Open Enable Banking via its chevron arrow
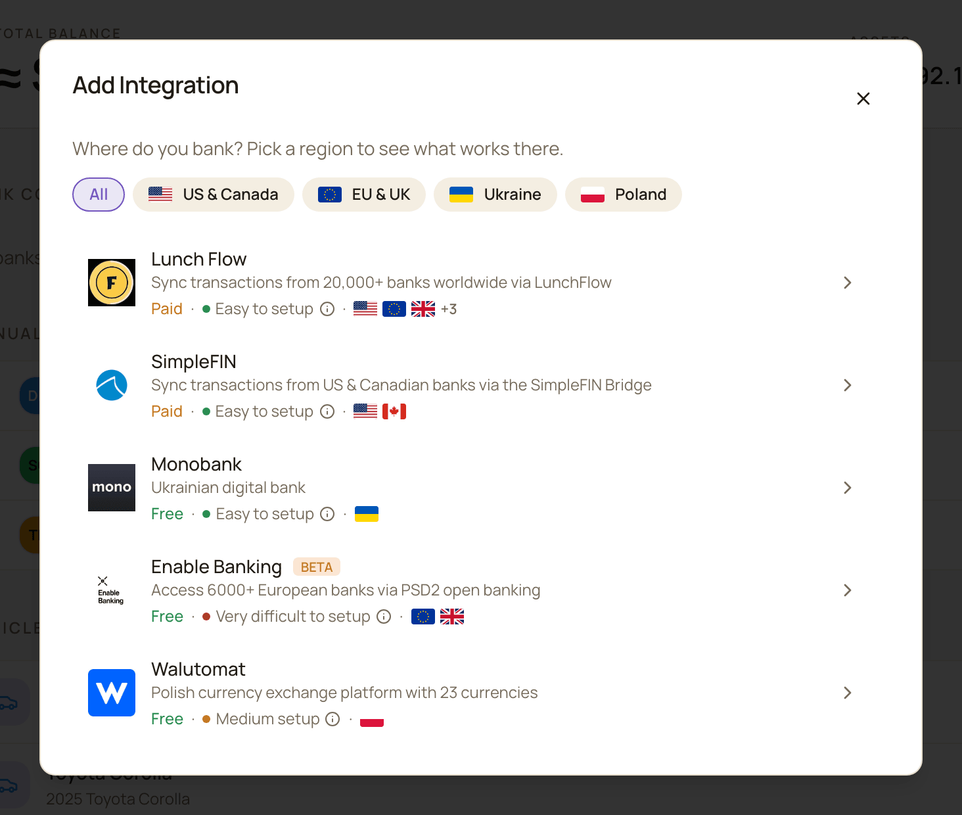This screenshot has width=962, height=815. [848, 590]
